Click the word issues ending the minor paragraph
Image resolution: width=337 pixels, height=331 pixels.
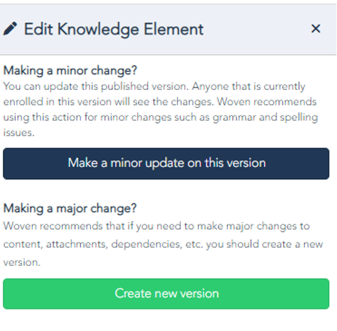19,132
